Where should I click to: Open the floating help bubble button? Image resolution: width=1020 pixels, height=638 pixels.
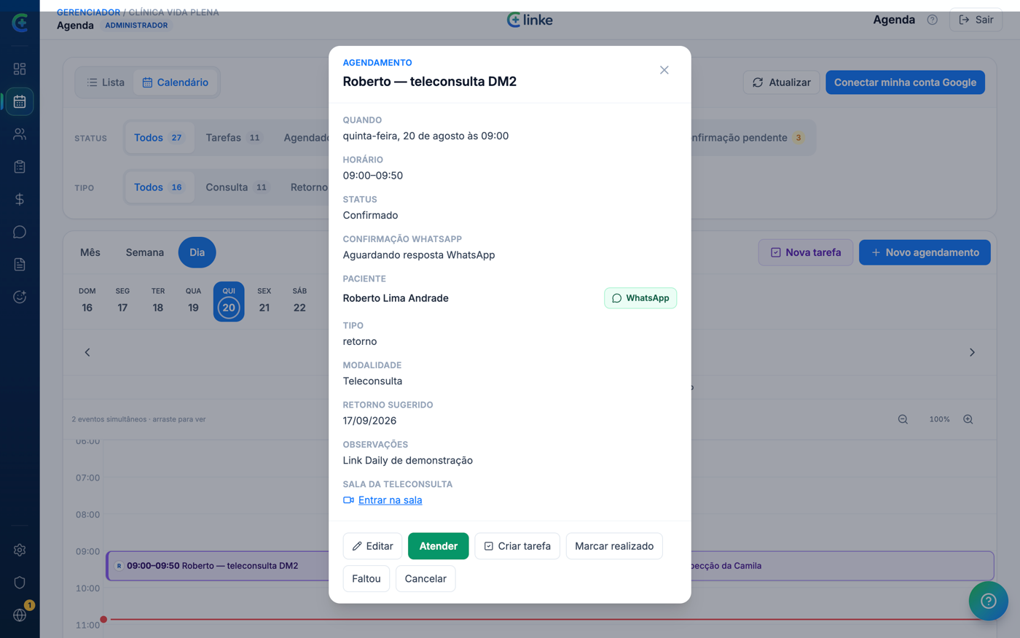pyautogui.click(x=988, y=601)
